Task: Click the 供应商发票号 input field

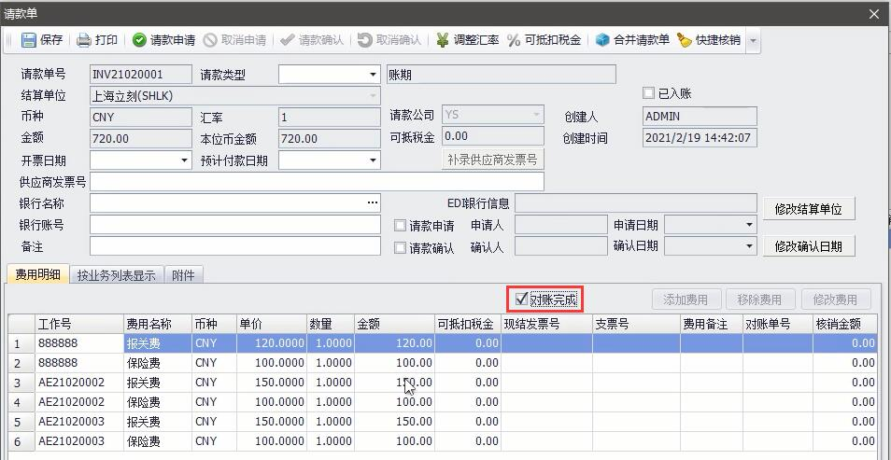Action: point(317,182)
